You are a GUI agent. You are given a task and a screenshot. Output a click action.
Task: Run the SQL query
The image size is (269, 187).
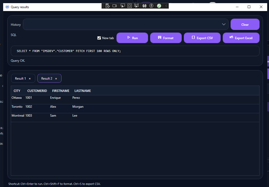pos(132,38)
